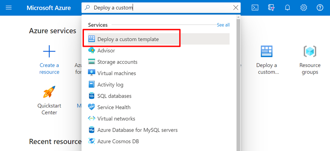This screenshot has height=151, width=330.
Task: Open portal settings gear
Action: click(x=304, y=8)
